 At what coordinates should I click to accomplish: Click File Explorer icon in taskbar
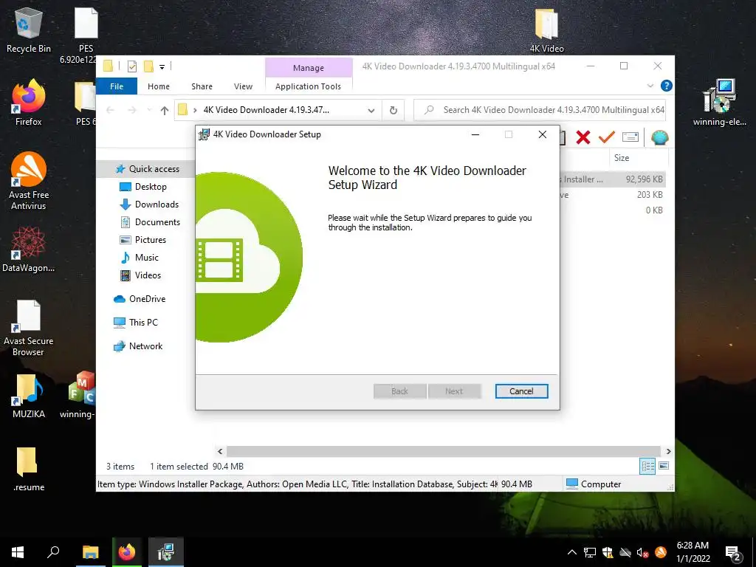pyautogui.click(x=90, y=552)
